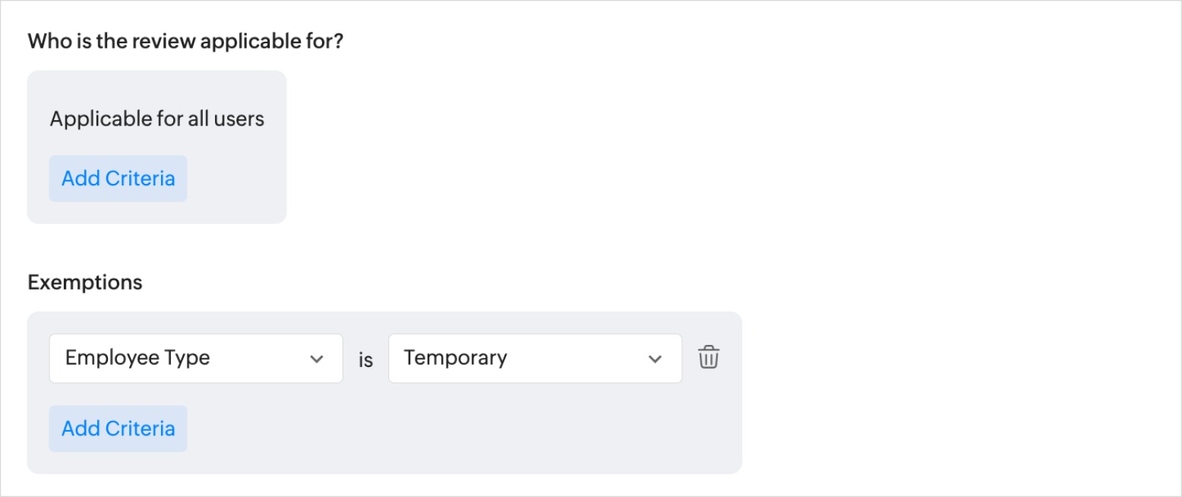
Task: Add Criteria under Applicable for all users
Action: 118,179
